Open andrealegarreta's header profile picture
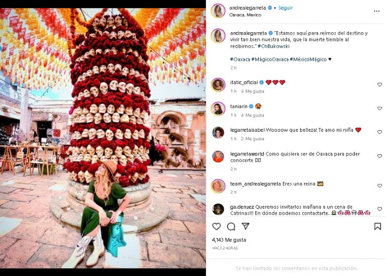 point(218,11)
